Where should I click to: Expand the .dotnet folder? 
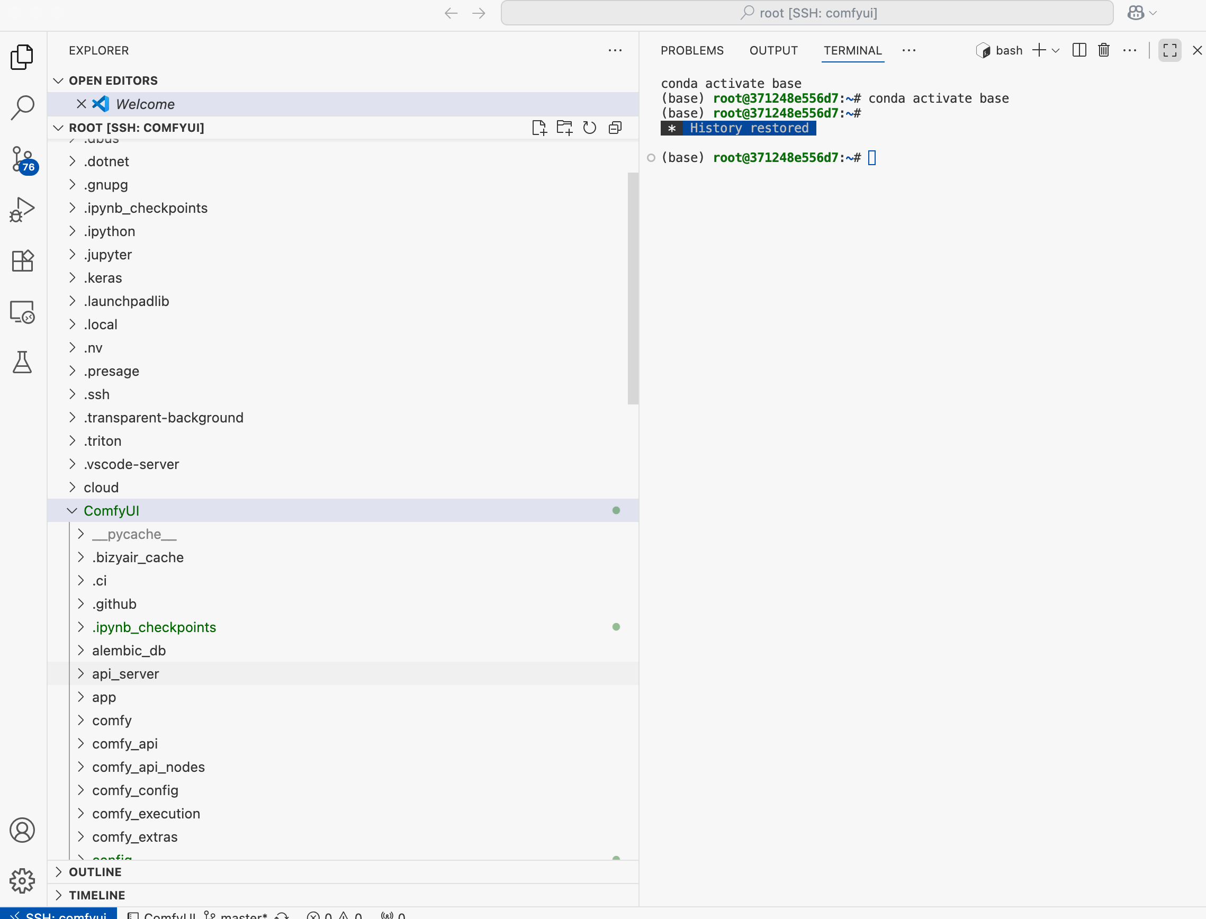tap(71, 161)
